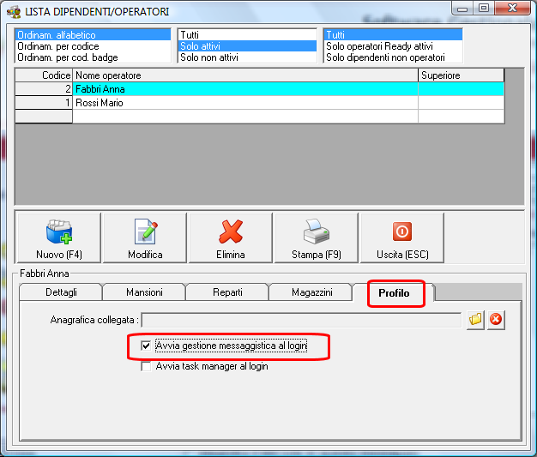Image resolution: width=537 pixels, height=457 pixels.
Task: Click the Superiore column header
Action: pyautogui.click(x=461, y=75)
